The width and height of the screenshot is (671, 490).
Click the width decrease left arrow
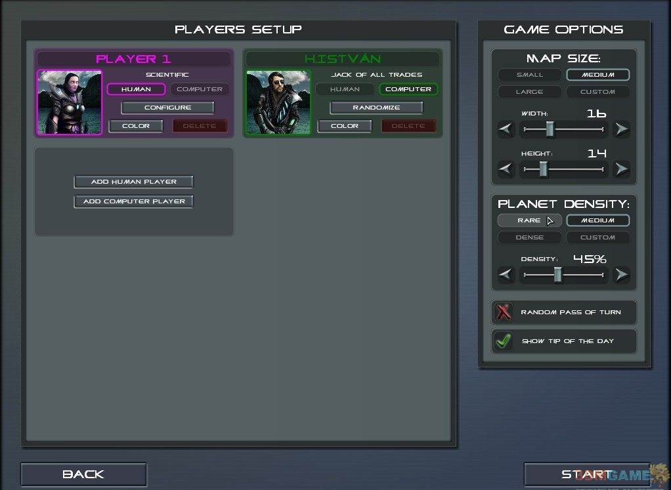coord(506,130)
